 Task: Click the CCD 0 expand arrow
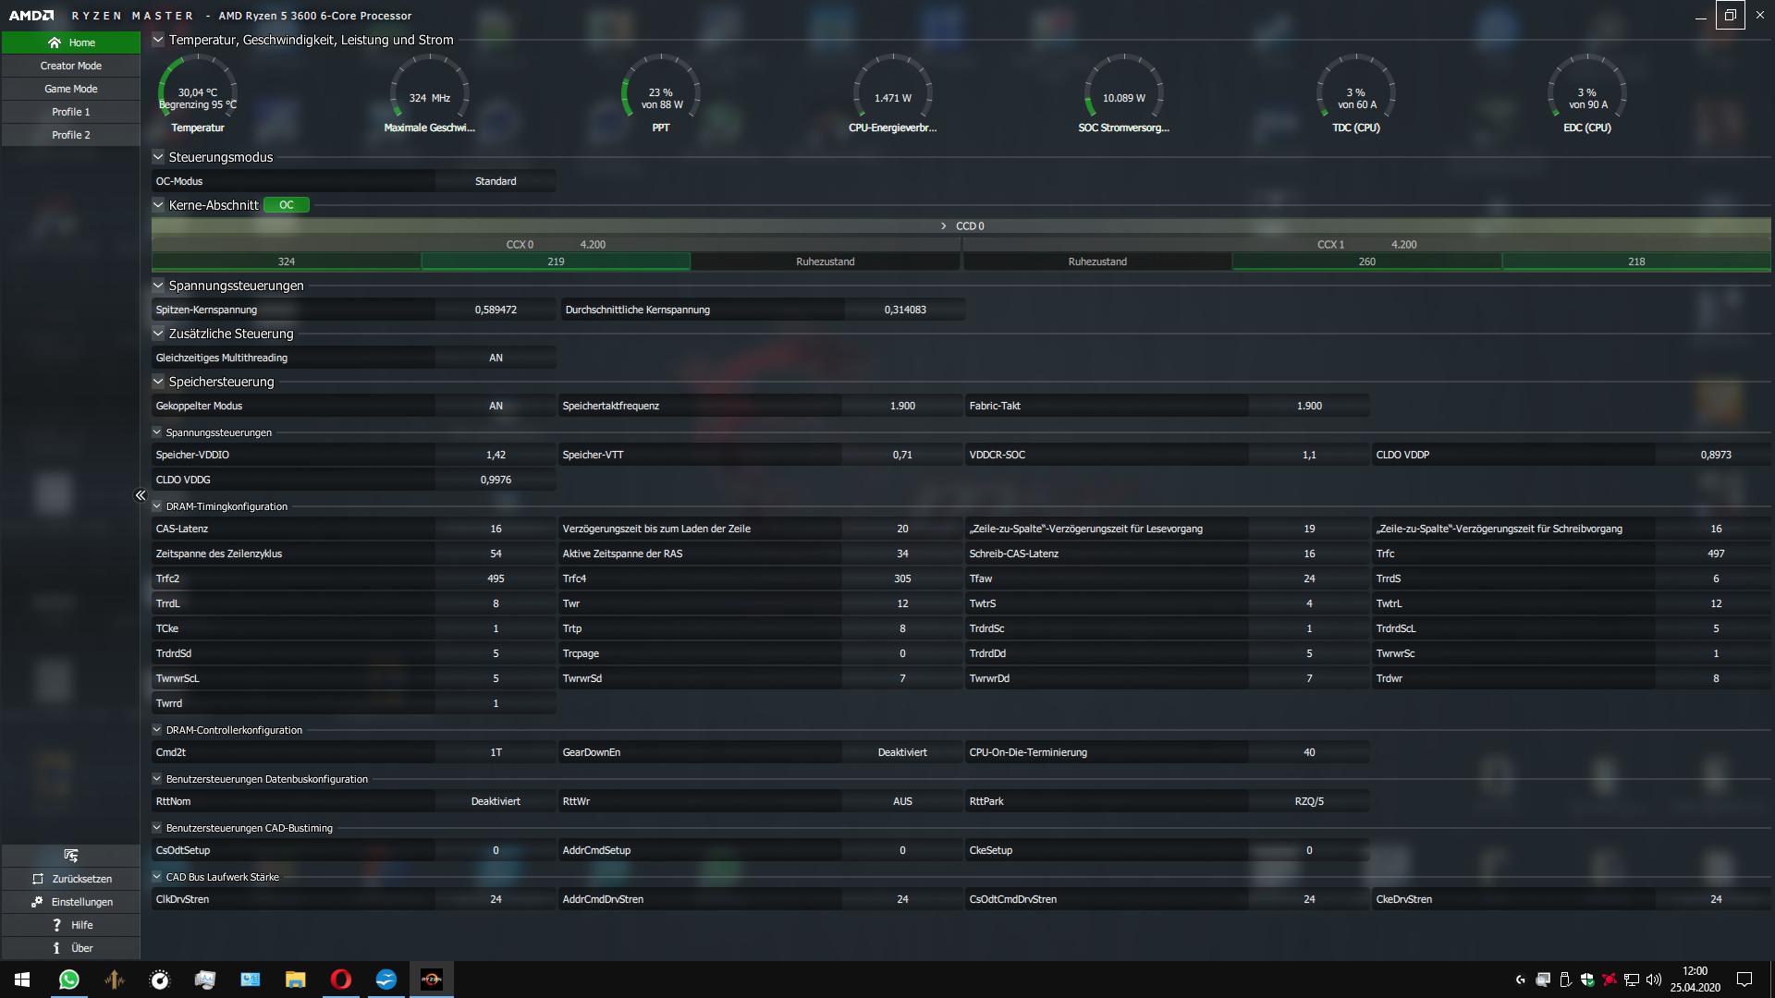pyautogui.click(x=943, y=226)
